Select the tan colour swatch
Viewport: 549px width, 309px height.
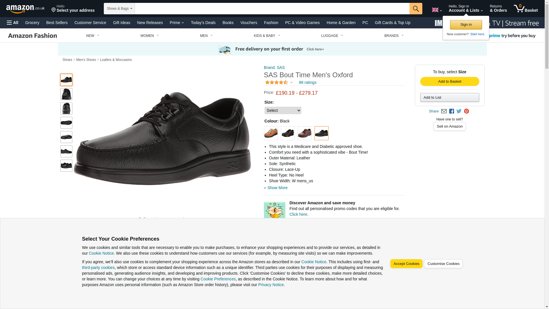click(x=271, y=133)
